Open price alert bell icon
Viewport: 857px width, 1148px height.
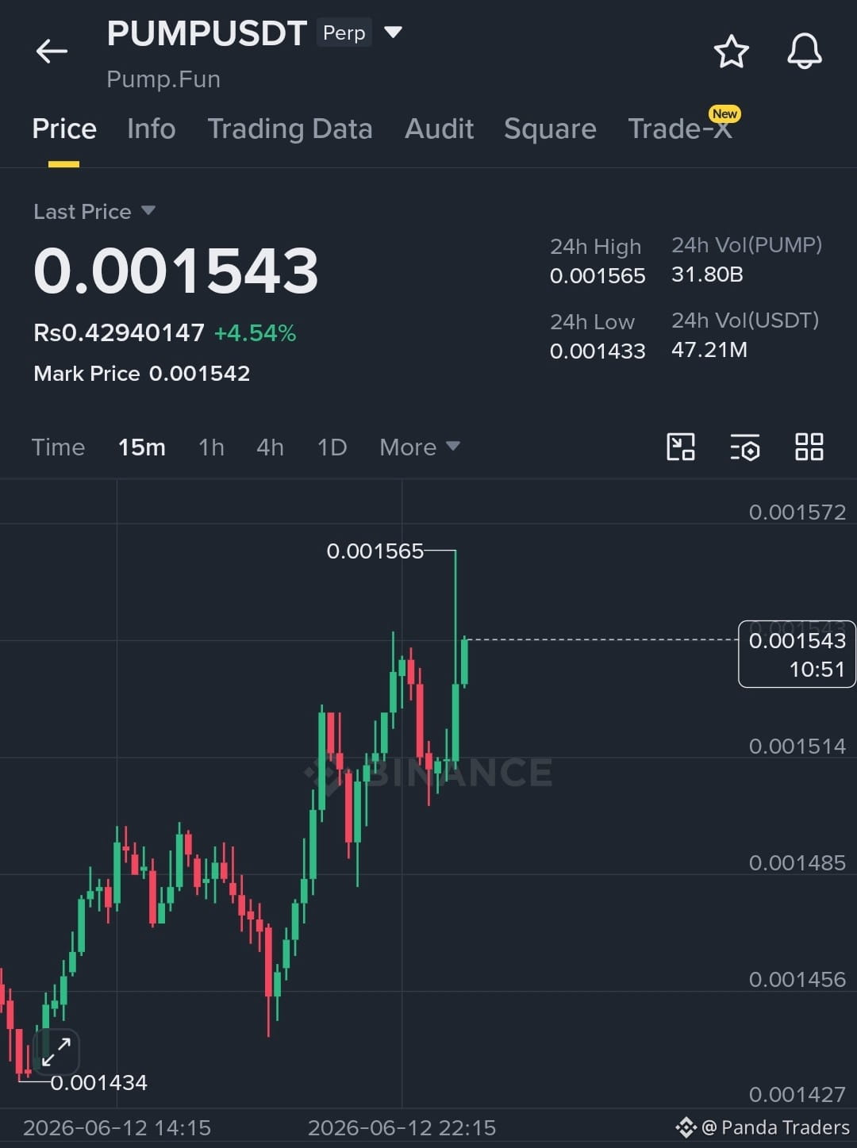pyautogui.click(x=804, y=52)
